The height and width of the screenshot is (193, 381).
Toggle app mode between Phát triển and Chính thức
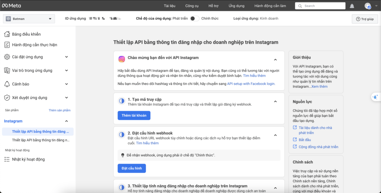(x=194, y=19)
